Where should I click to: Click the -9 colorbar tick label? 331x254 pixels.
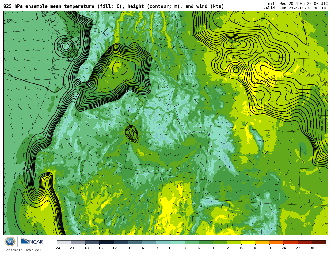(x=127, y=248)
